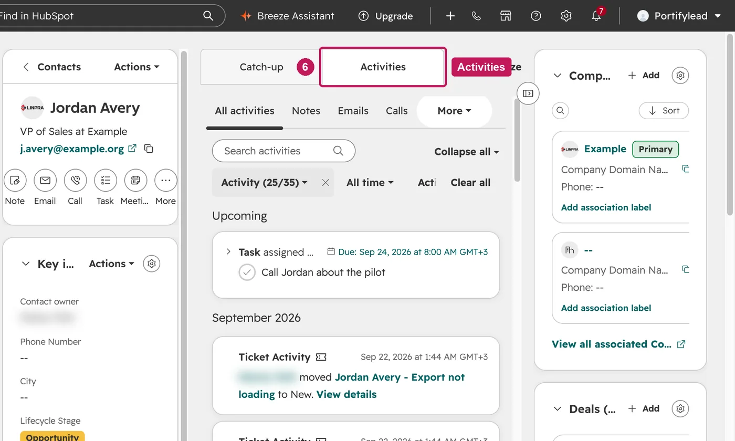Image resolution: width=735 pixels, height=441 pixels.
Task: Switch to the Catch-up tab
Action: tap(261, 67)
